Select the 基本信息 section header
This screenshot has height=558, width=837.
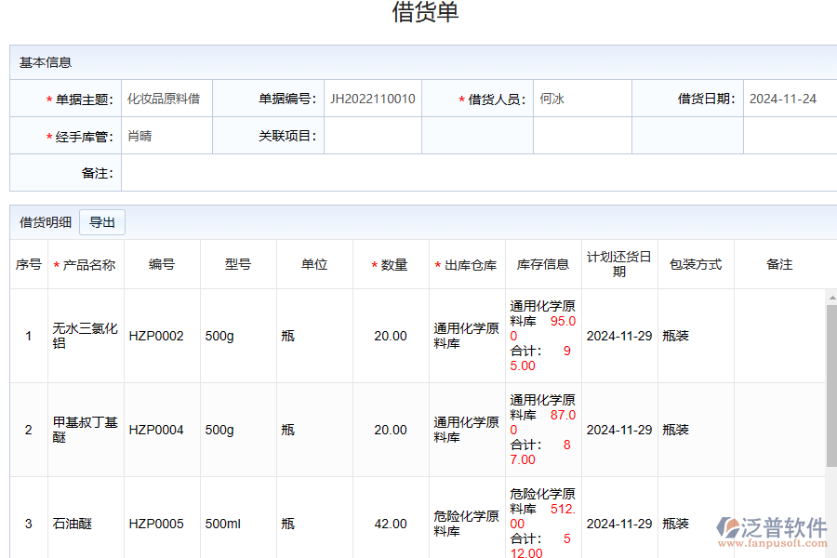point(46,62)
